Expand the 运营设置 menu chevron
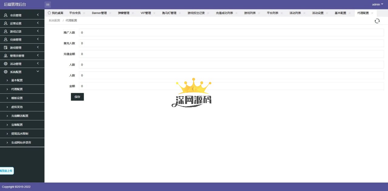 click(38, 23)
